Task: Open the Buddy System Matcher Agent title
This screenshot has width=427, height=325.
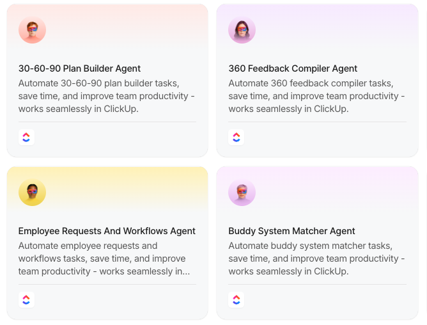Action: [291, 231]
